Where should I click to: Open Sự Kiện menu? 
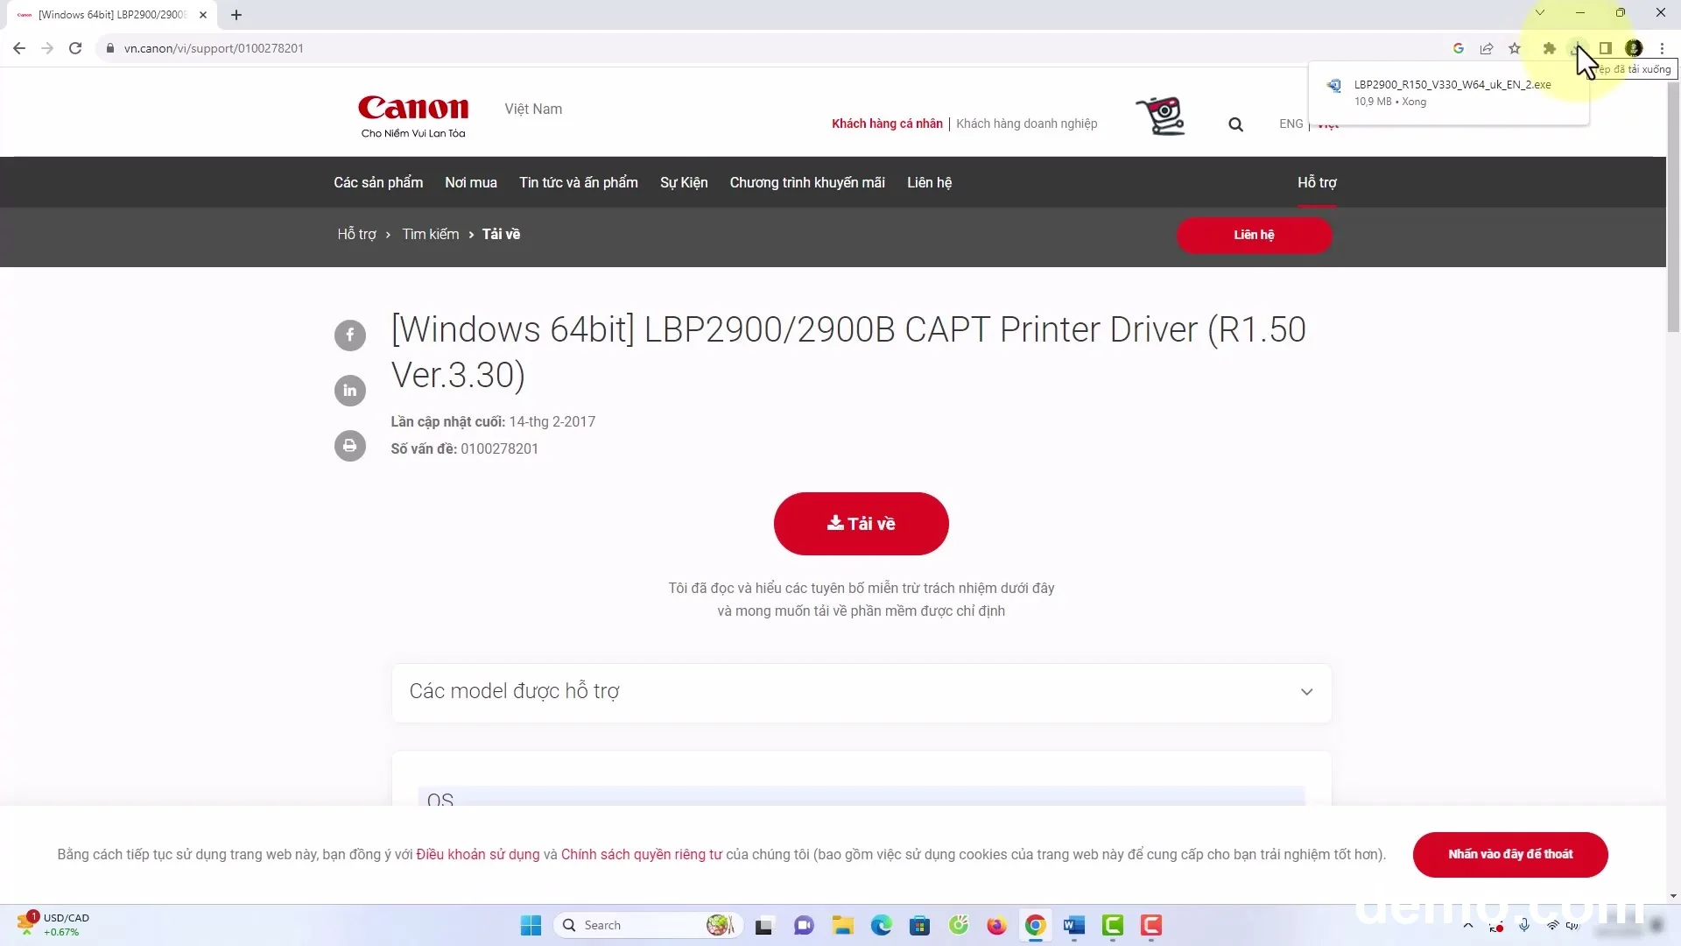coord(684,182)
